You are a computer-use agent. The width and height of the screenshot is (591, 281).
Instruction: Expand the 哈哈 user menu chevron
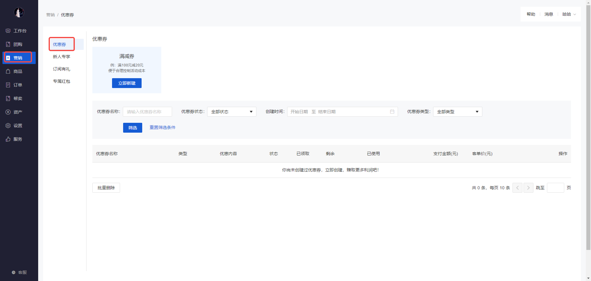(575, 14)
